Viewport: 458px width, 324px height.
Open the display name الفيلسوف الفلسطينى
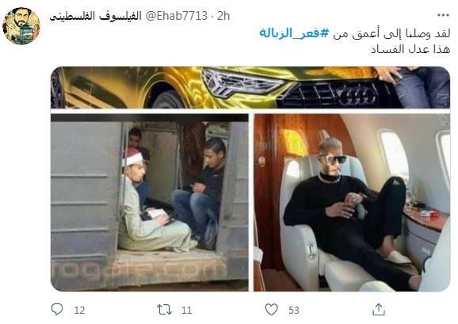click(x=96, y=16)
